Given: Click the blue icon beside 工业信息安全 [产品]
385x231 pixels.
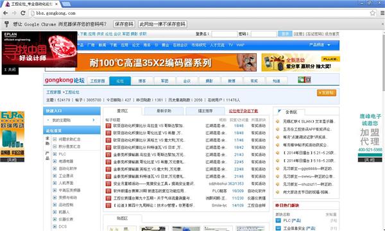Looking at the screenshot, I should click(x=278, y=228).
